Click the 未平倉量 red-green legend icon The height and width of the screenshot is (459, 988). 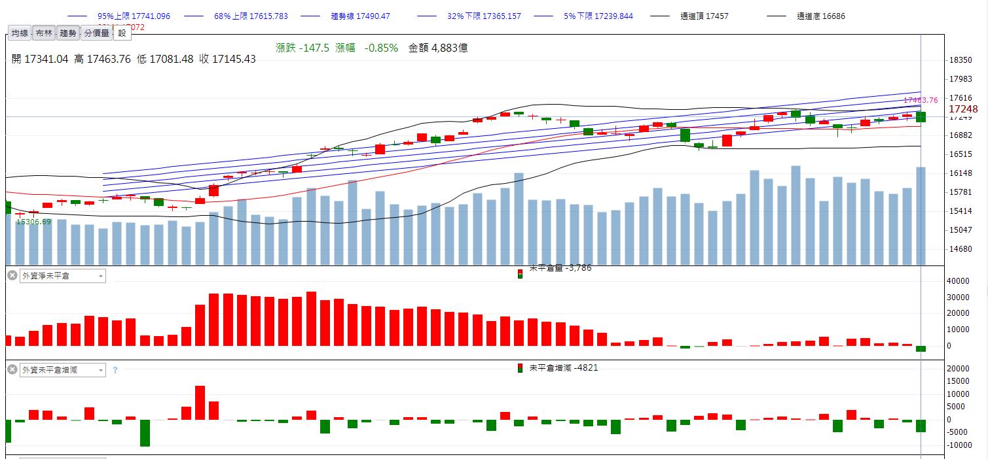pyautogui.click(x=521, y=273)
